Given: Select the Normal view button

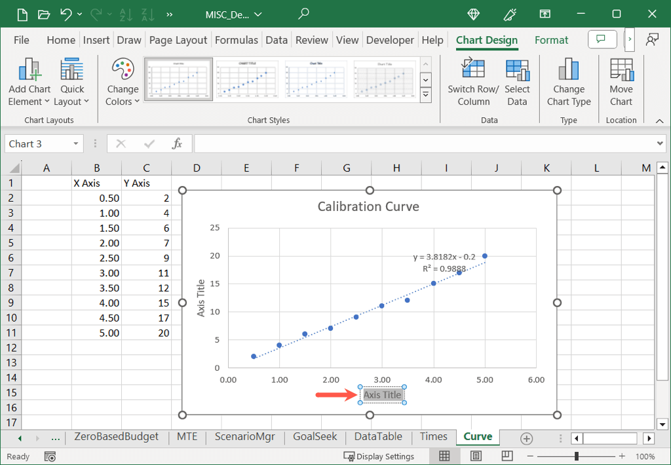Looking at the screenshot, I should [x=444, y=456].
